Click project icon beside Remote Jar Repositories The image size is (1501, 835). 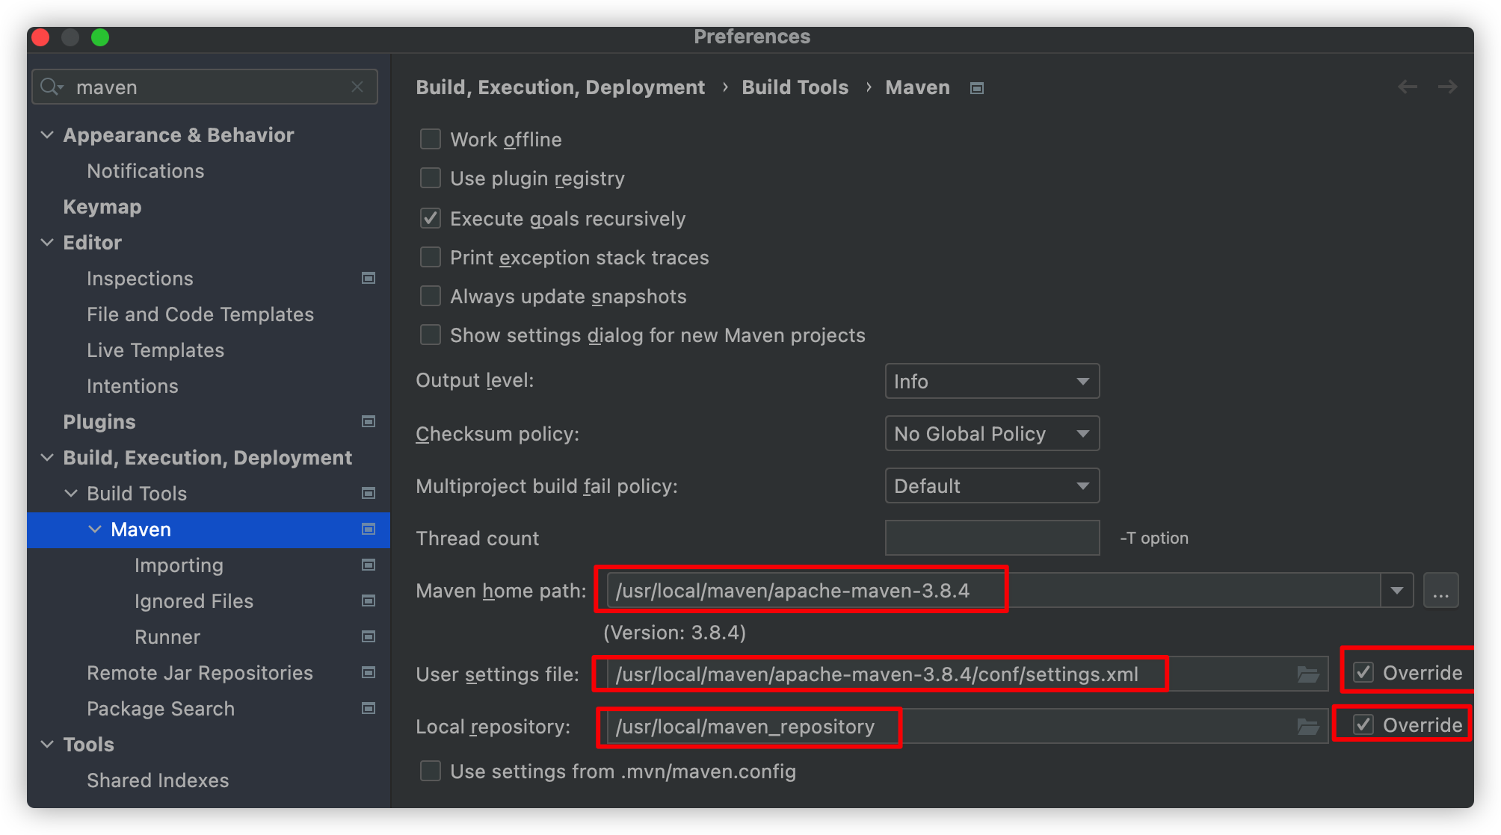pos(369,672)
